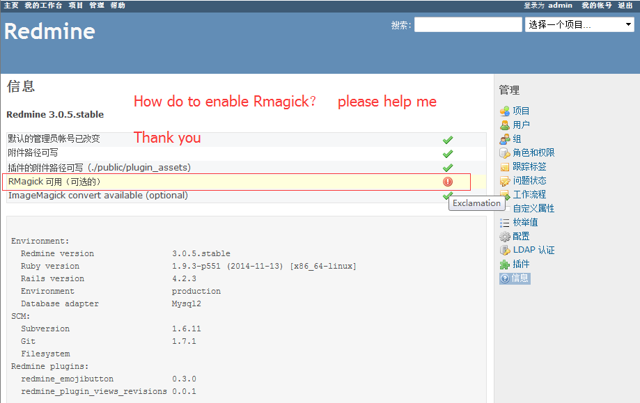The width and height of the screenshot is (640, 403).
Task: Click the 'Git' SCM line
Action: pyautogui.click(x=109, y=342)
